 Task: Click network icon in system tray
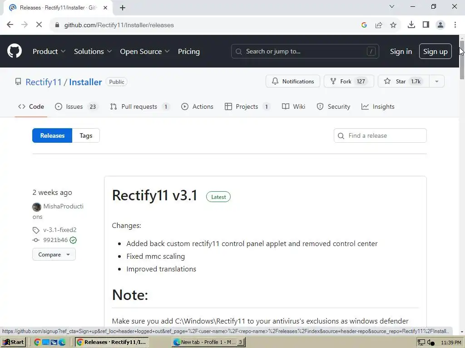click(421, 343)
